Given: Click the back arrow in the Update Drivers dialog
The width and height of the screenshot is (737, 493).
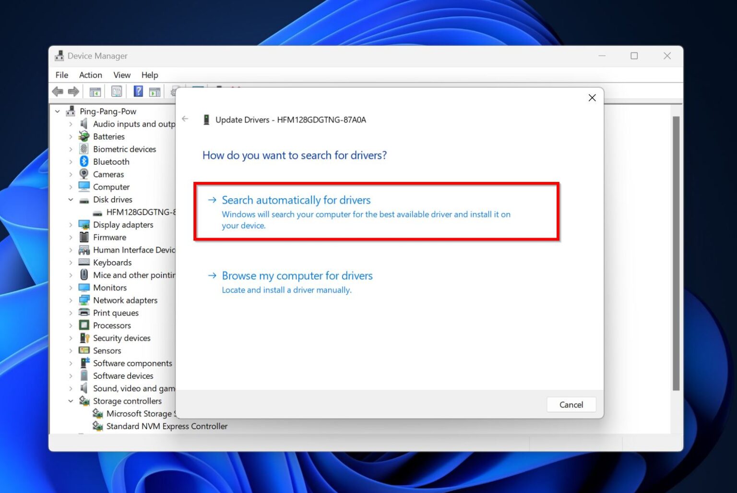Looking at the screenshot, I should pos(185,119).
